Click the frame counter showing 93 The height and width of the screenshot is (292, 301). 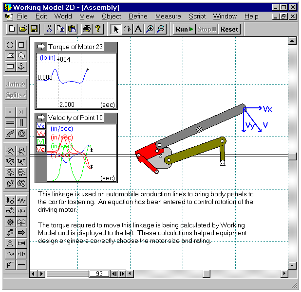[99, 274]
